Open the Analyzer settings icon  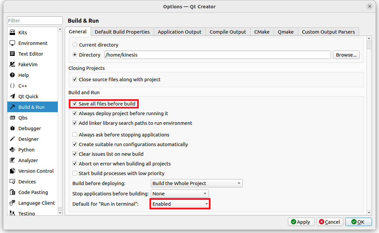(12, 160)
